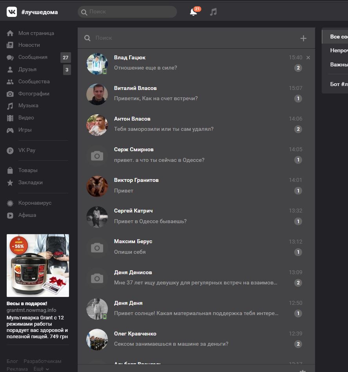Open Фотографии from left sidebar
The image size is (348, 372).
pos(34,94)
